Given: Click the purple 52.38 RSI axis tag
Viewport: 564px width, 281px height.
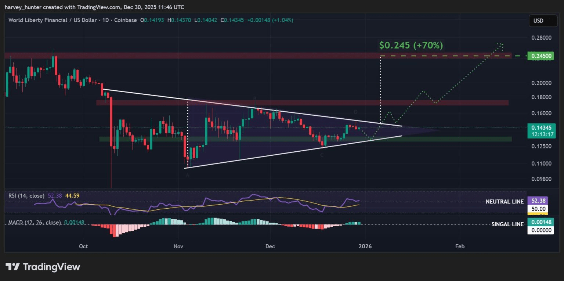Looking at the screenshot, I should pyautogui.click(x=538, y=201).
